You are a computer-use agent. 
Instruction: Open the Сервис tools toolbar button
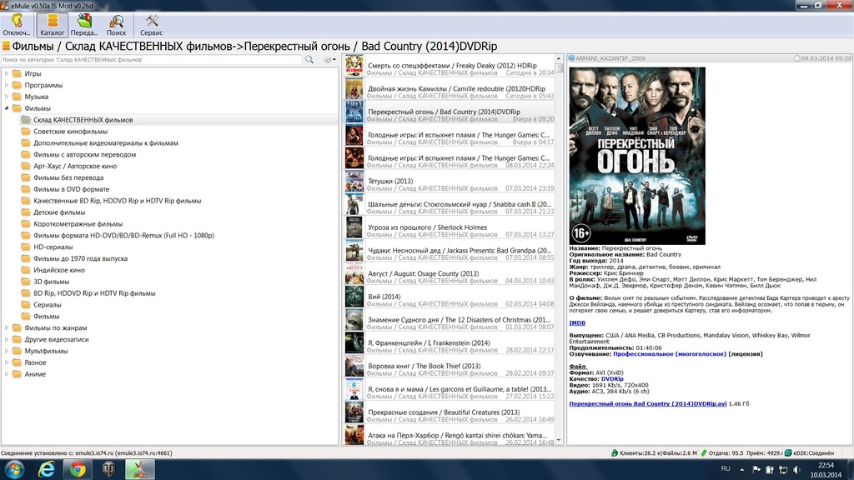152,26
